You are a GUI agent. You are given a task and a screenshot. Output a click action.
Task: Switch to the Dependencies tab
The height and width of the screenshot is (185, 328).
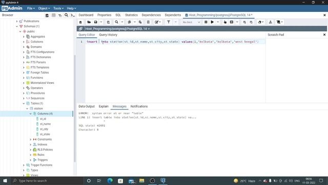pyautogui.click(x=151, y=15)
